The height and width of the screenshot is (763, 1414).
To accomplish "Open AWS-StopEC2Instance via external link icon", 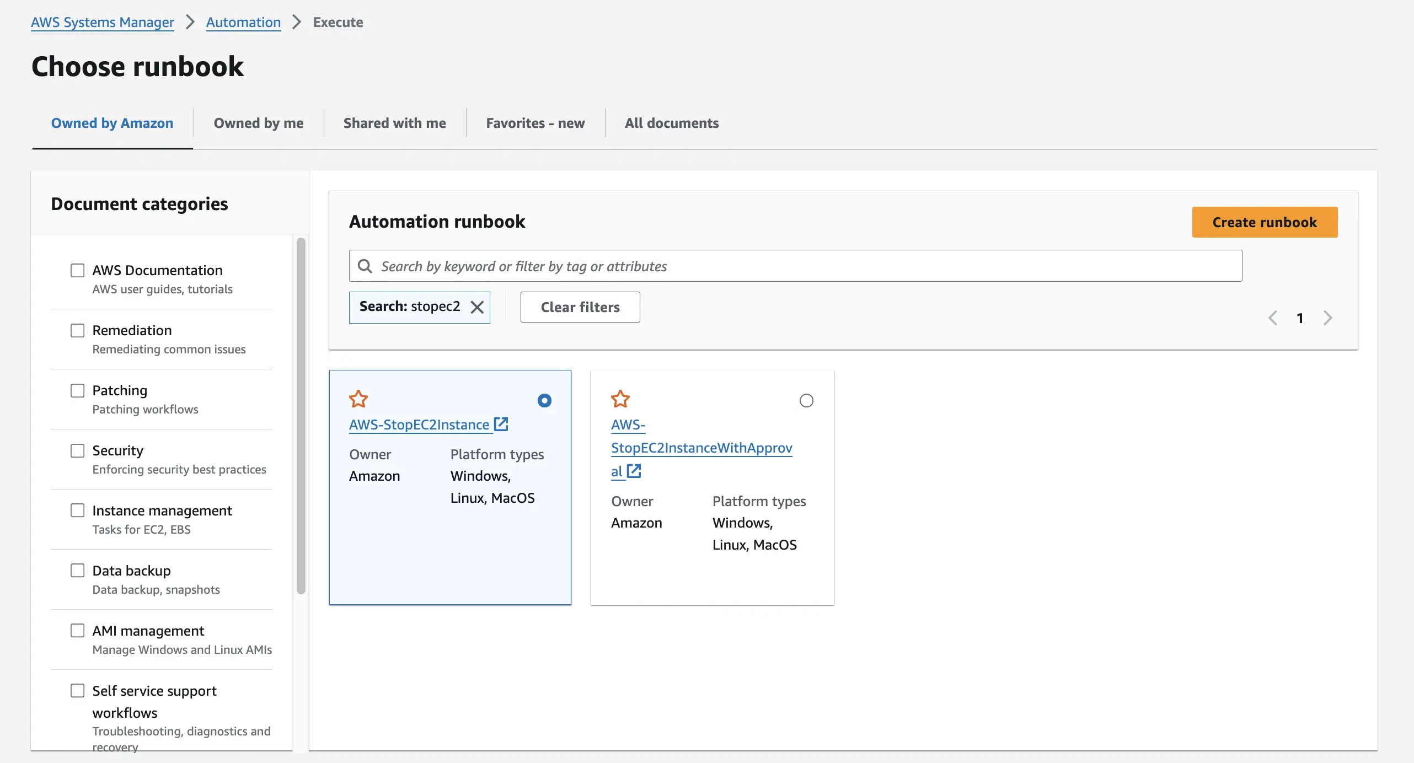I will pos(501,425).
